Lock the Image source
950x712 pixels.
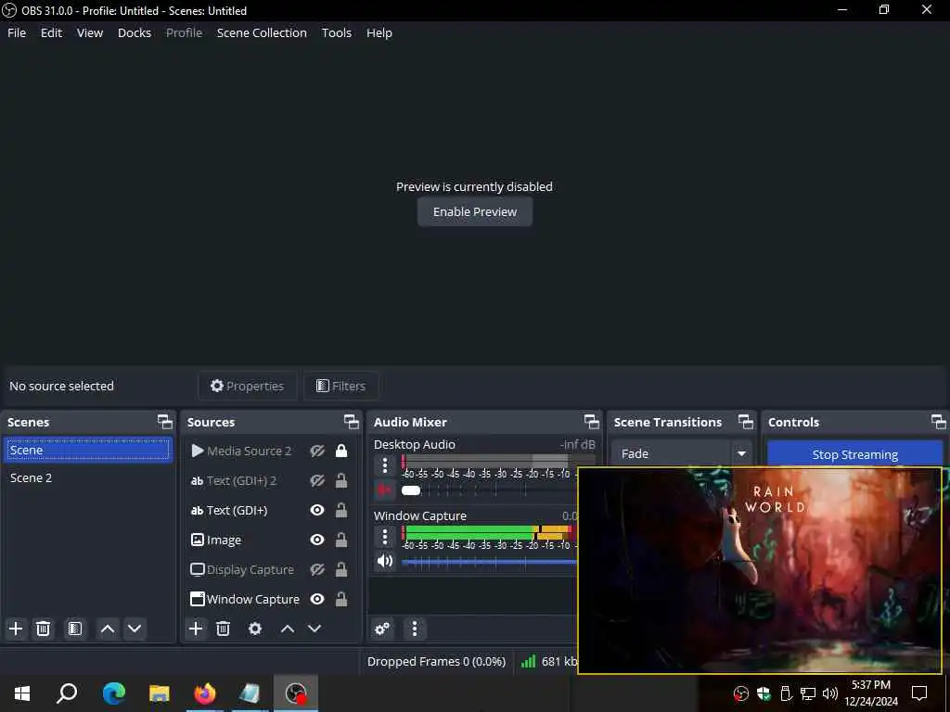(x=341, y=539)
